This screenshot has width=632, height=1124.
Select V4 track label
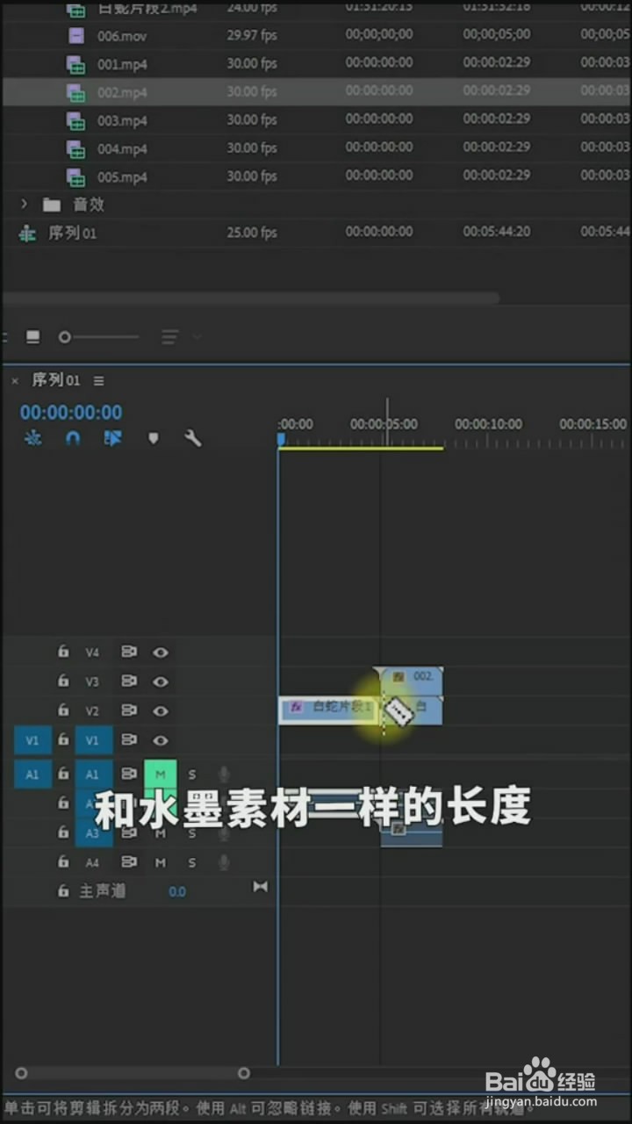(x=93, y=652)
